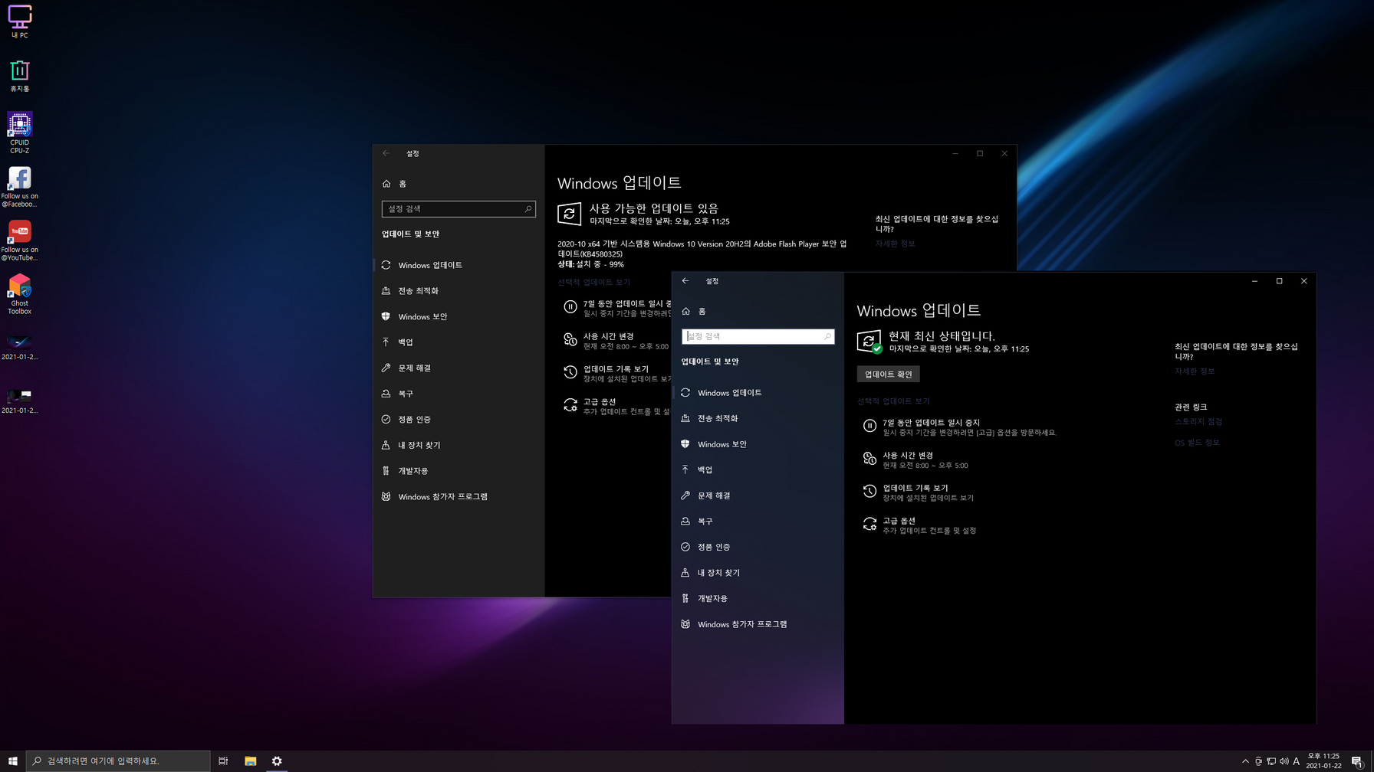
Task: Click 자세한 정보 link in front window
Action: 1195,371
